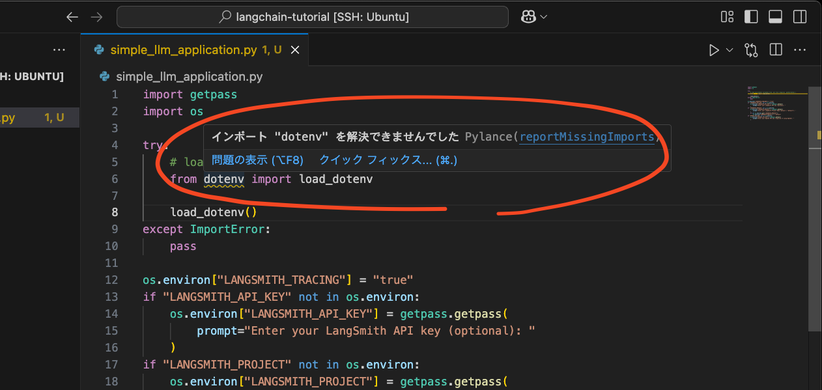Open the source control changes icon

tap(751, 50)
